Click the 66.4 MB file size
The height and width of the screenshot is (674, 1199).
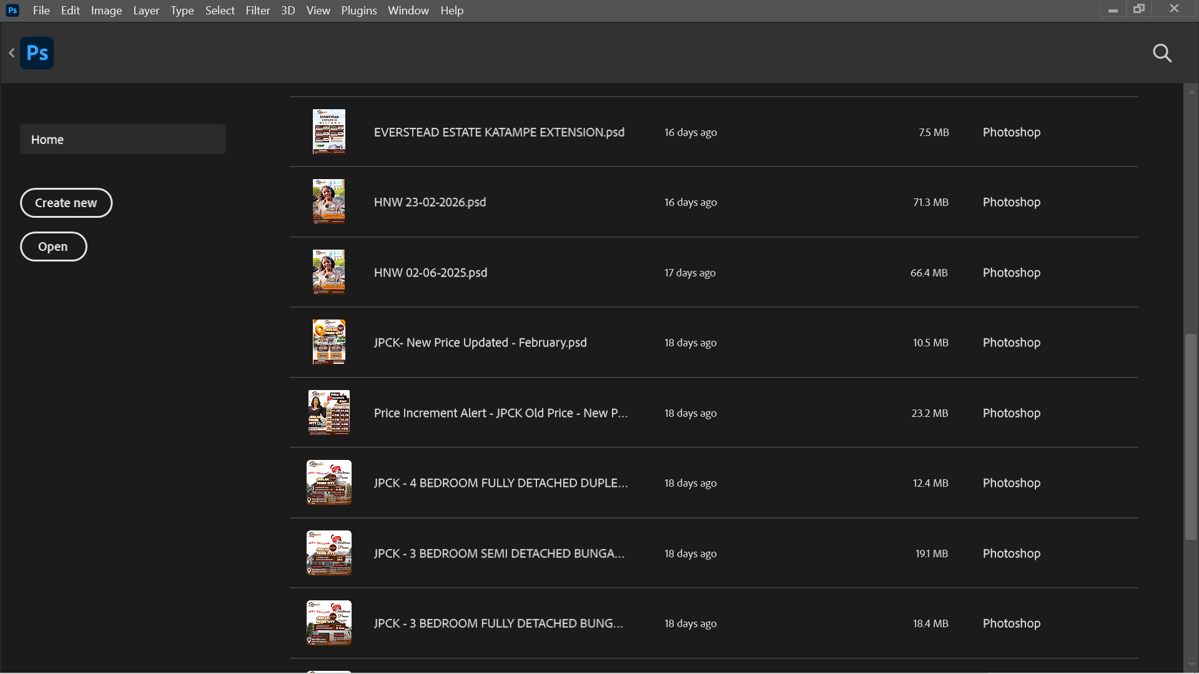pyautogui.click(x=929, y=273)
